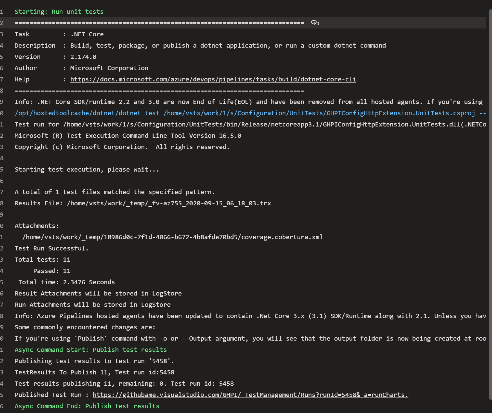The height and width of the screenshot is (413, 492).
Task: Select the 'Starting test execution, please wait...' line
Action: point(87,169)
